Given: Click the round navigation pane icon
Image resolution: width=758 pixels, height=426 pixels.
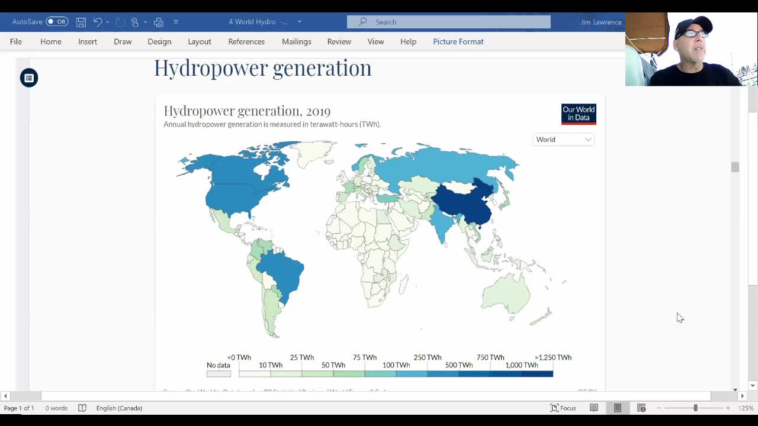Looking at the screenshot, I should (29, 78).
